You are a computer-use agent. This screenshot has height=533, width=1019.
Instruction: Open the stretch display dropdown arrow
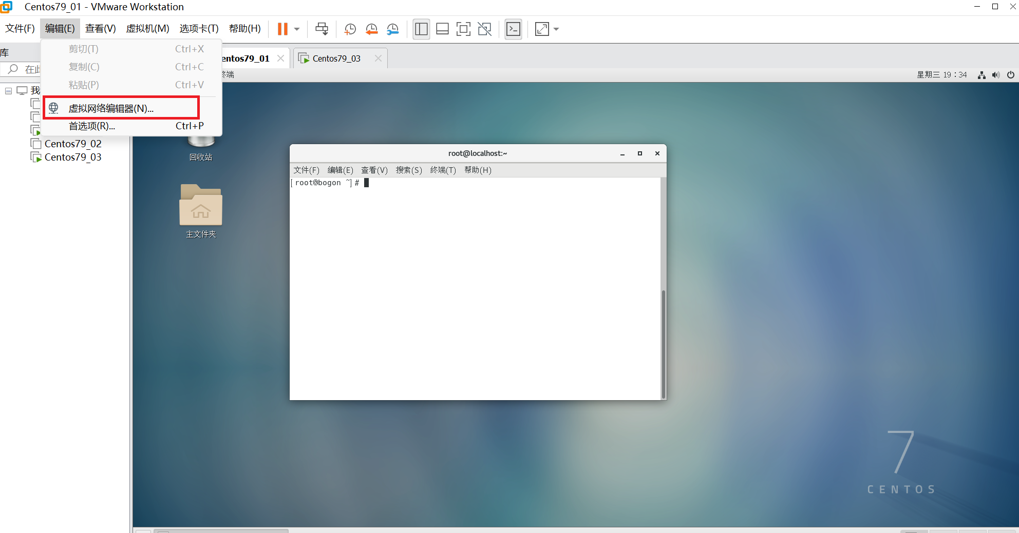pos(556,29)
